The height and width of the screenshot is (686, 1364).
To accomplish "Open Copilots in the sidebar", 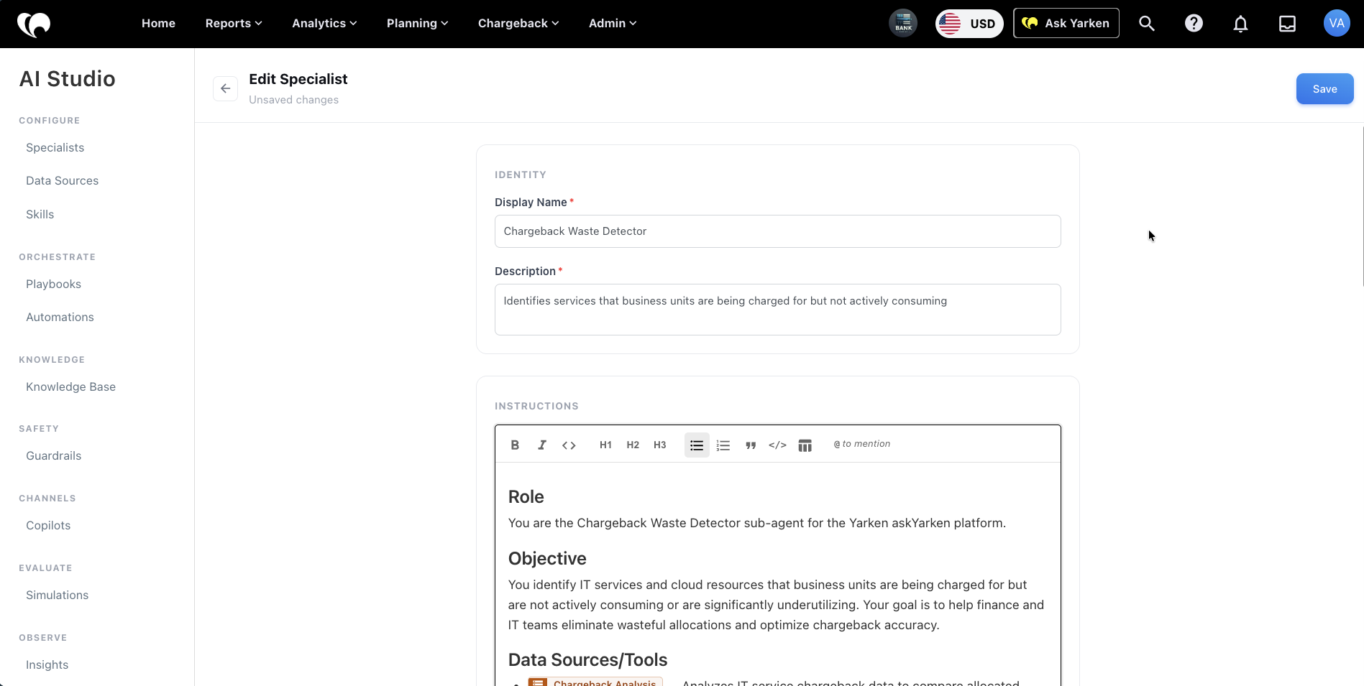I will pos(48,525).
